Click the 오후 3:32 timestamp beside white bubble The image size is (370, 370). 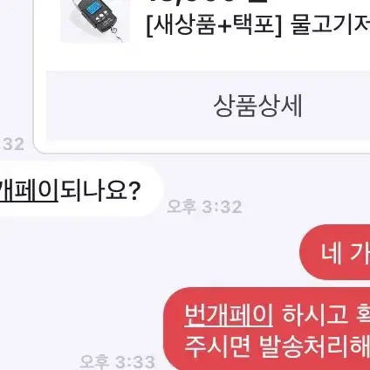coord(204,207)
